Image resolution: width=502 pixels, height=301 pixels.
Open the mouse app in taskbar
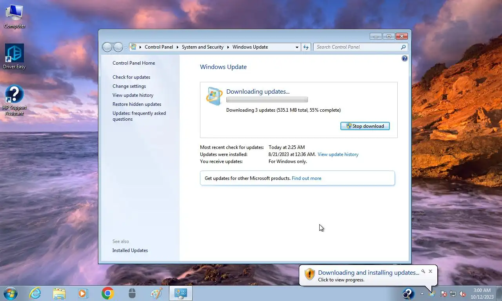[x=132, y=294]
